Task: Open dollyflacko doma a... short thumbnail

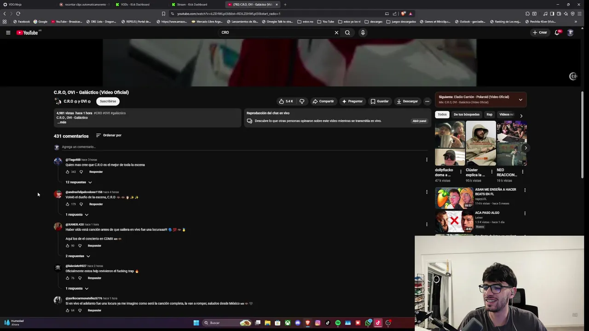Action: [450, 143]
